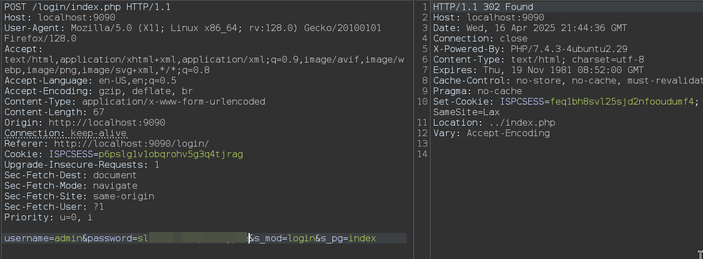Click the Content-Length: 67 header
Image resolution: width=703 pixels, height=259 pixels.
[54, 112]
